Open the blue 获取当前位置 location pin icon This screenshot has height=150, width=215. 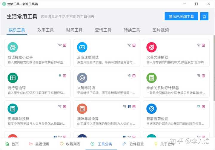[151, 109]
